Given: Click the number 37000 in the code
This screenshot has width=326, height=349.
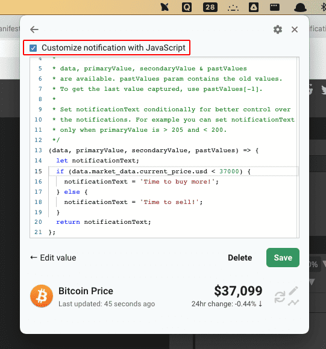Looking at the screenshot, I should [229, 171].
